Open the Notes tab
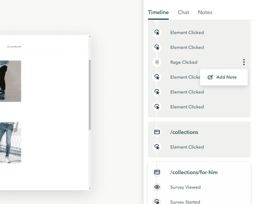255x204 pixels. [x=205, y=12]
